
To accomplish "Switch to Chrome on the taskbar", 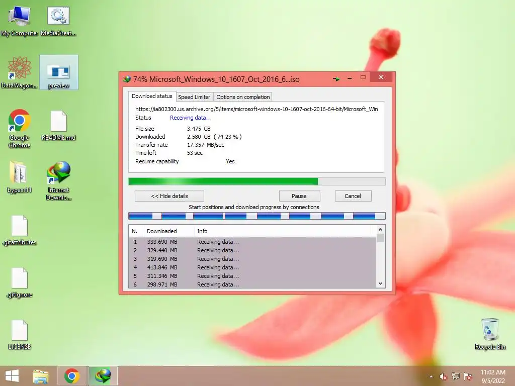I will click(72, 376).
